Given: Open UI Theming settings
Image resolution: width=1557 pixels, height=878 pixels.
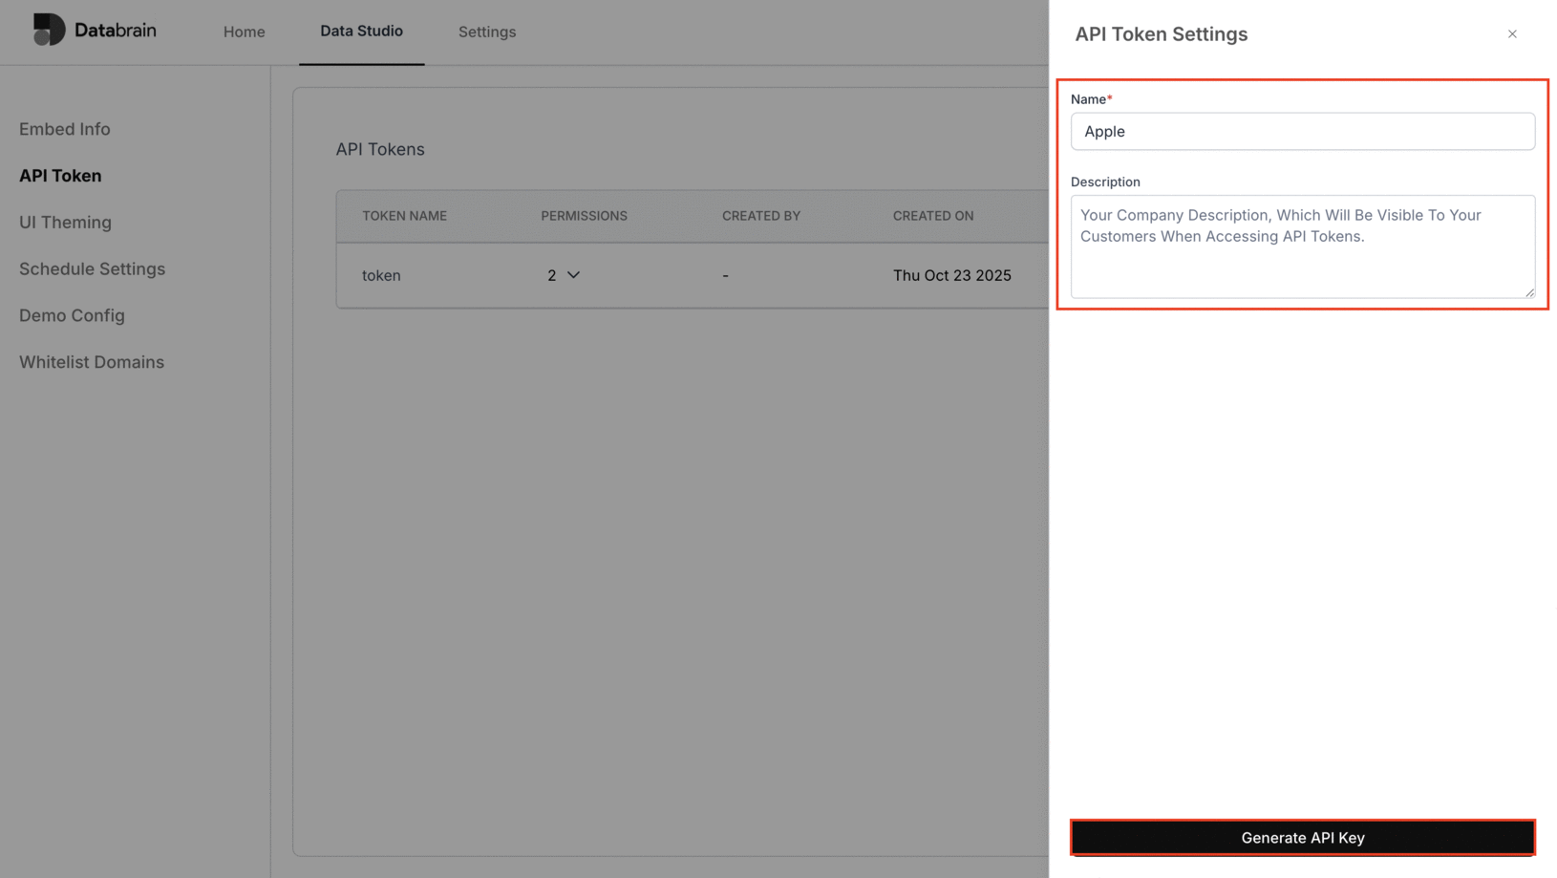Looking at the screenshot, I should click(64, 222).
